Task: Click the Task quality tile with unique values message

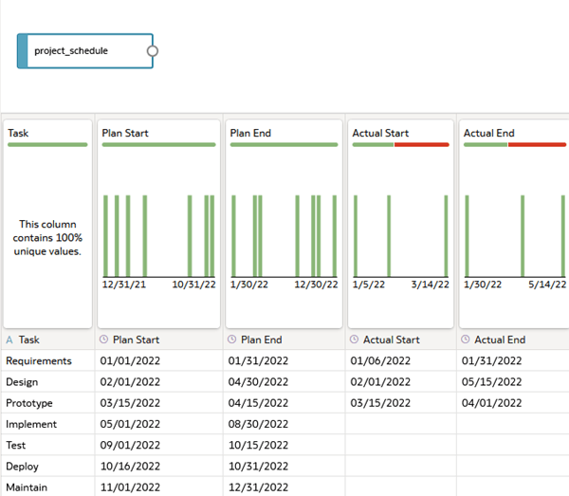Action: coord(47,238)
